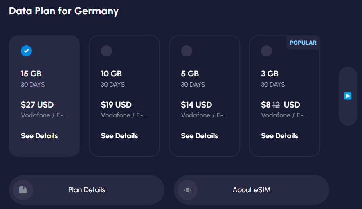Open the Plan Details tab
362x209 pixels.
click(x=87, y=190)
